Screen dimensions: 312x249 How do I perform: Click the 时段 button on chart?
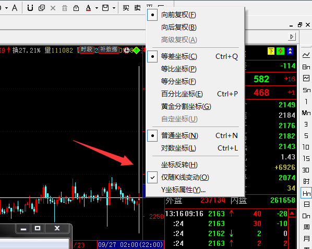[x=87, y=49]
